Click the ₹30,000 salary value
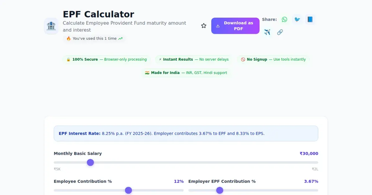372x195 pixels. tap(309, 154)
